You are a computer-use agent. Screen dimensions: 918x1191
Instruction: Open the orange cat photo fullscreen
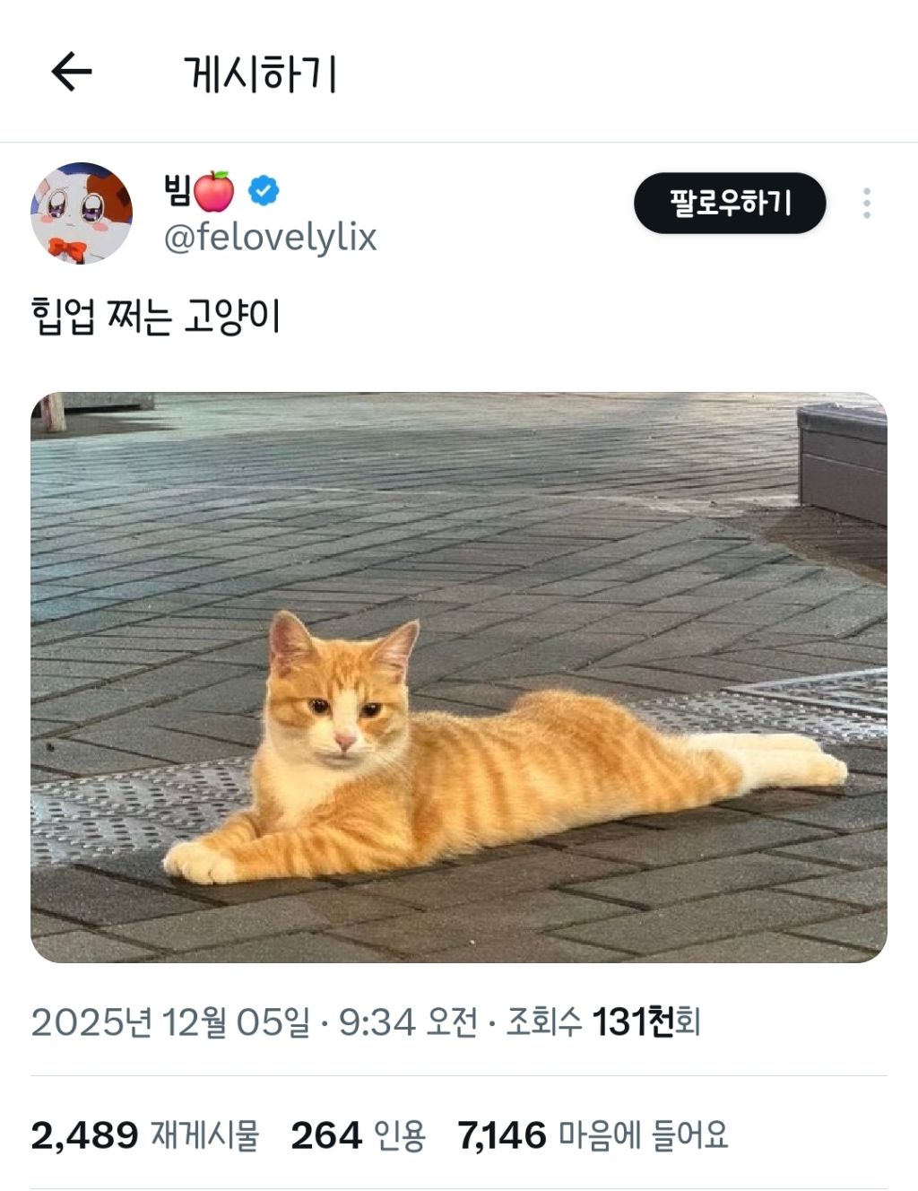tap(459, 677)
